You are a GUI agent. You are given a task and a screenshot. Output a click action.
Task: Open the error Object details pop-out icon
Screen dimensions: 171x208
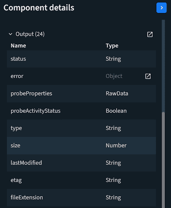(x=148, y=76)
